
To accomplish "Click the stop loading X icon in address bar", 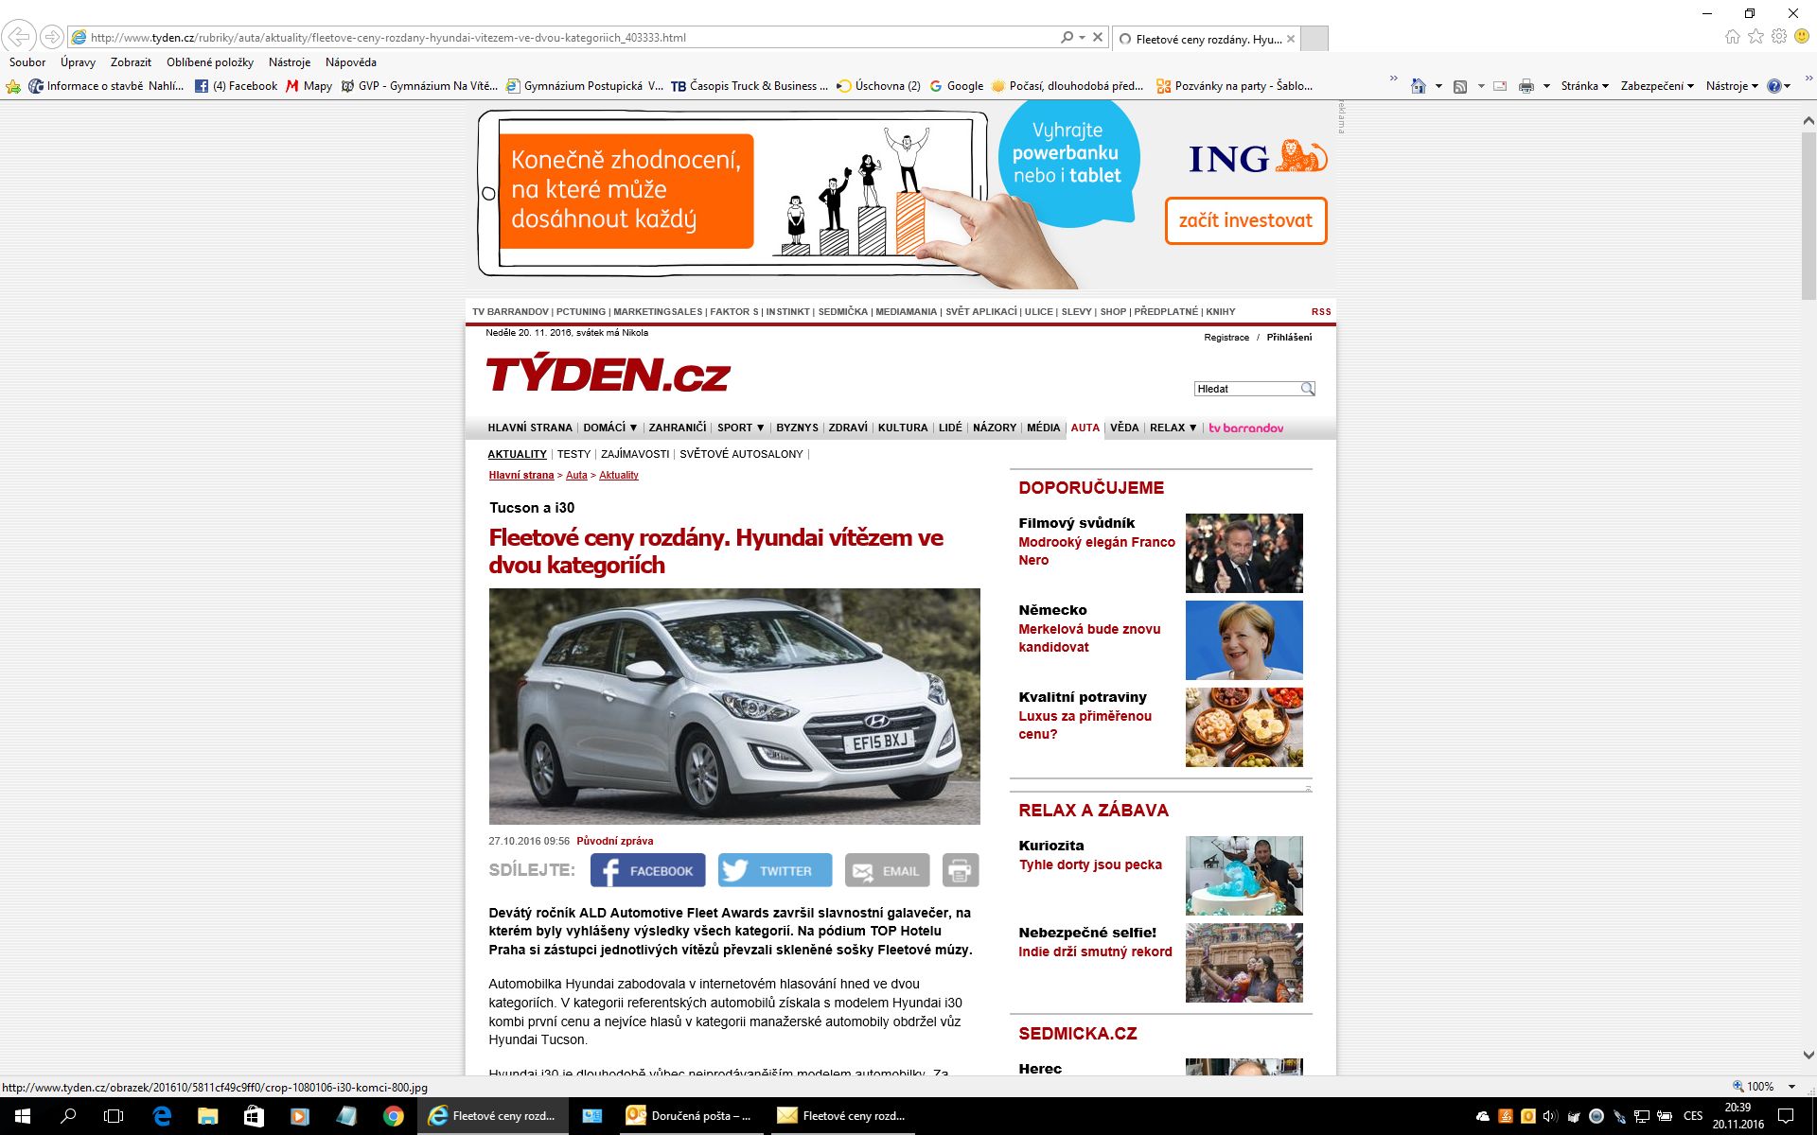I will [x=1098, y=37].
